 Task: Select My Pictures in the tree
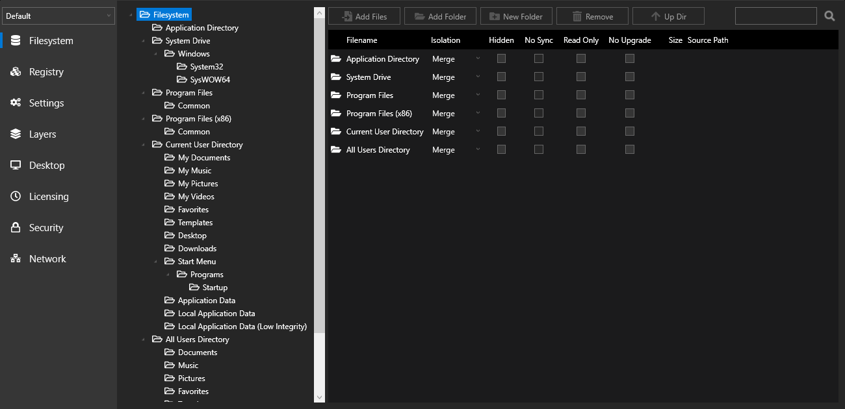(x=198, y=184)
